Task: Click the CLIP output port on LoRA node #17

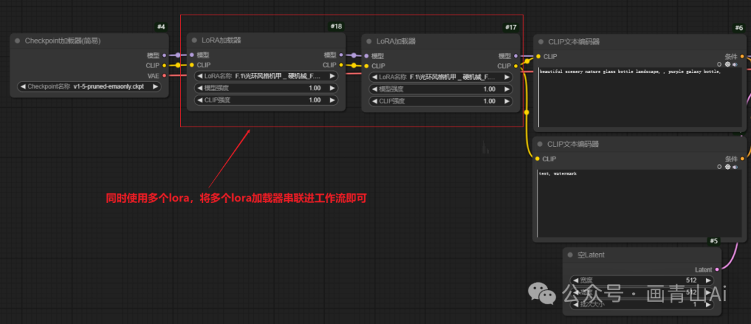Action: [x=516, y=66]
